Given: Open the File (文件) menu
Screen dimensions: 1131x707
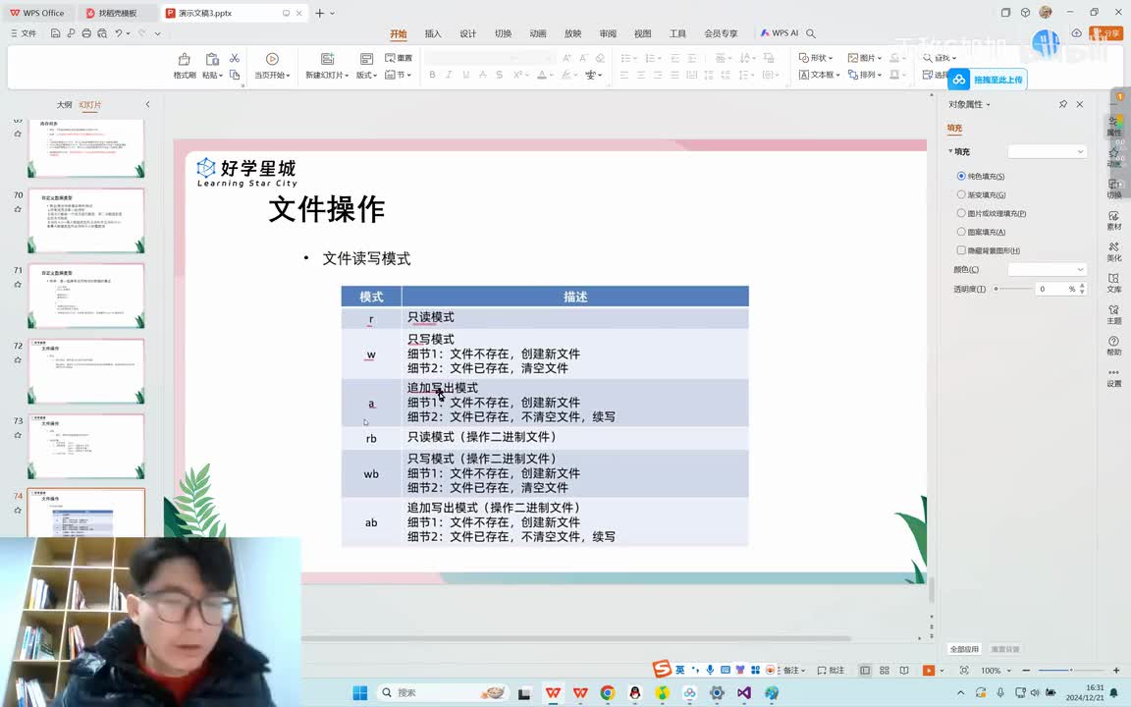Looking at the screenshot, I should click(24, 33).
